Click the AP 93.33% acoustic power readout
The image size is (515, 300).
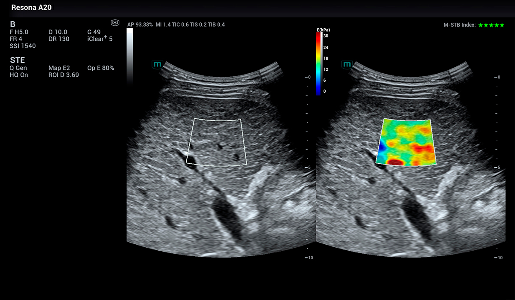(x=140, y=25)
